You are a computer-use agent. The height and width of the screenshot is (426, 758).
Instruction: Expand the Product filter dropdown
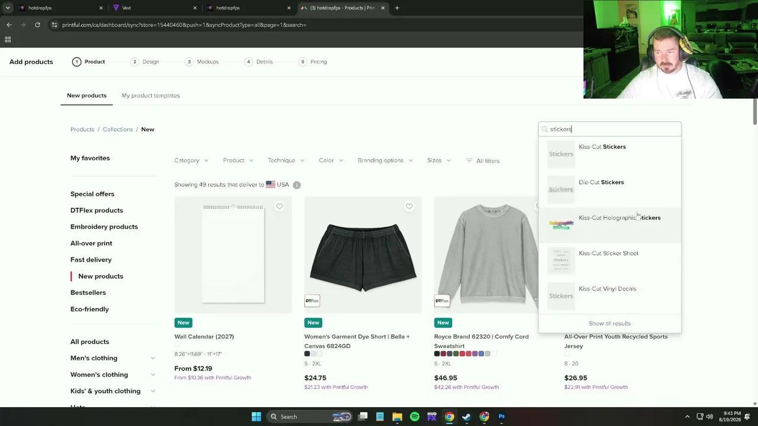point(238,160)
